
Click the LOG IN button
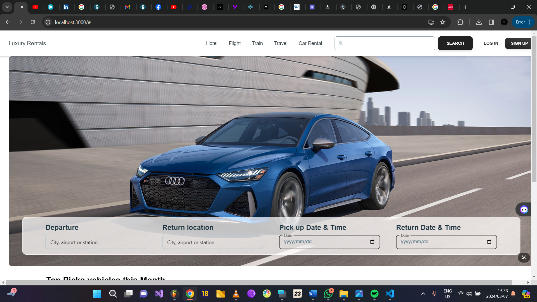tap(491, 43)
